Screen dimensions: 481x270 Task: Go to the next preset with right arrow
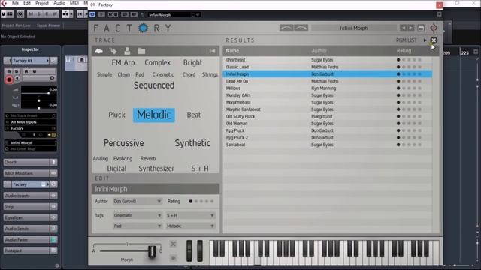[x=411, y=28]
